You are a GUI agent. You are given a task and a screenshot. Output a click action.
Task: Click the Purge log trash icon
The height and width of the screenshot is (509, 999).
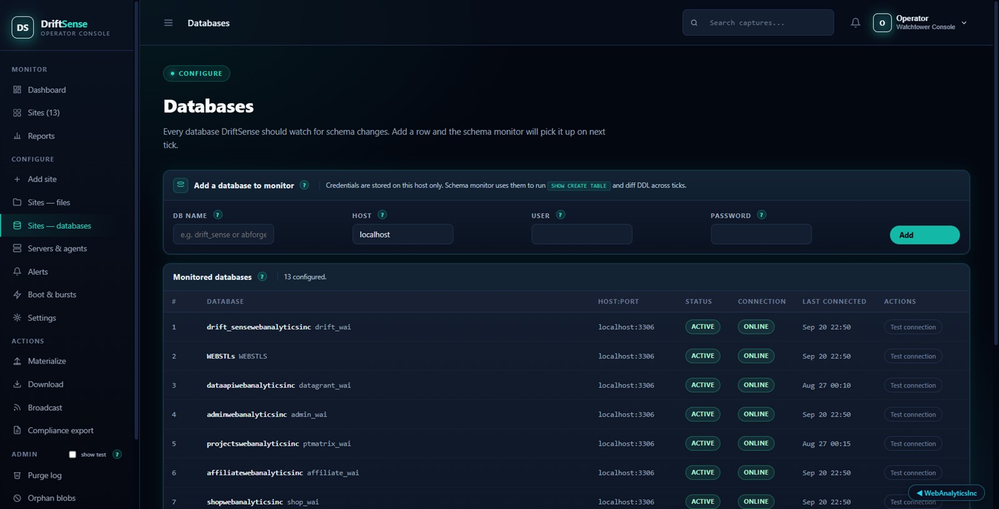(17, 475)
